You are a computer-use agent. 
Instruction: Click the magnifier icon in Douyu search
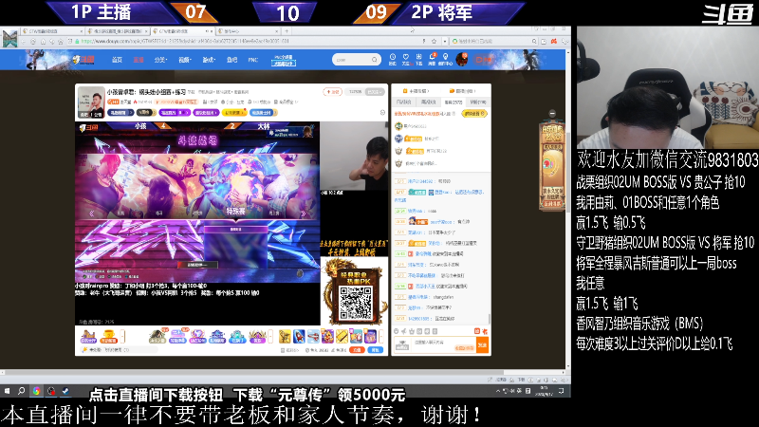(x=375, y=60)
